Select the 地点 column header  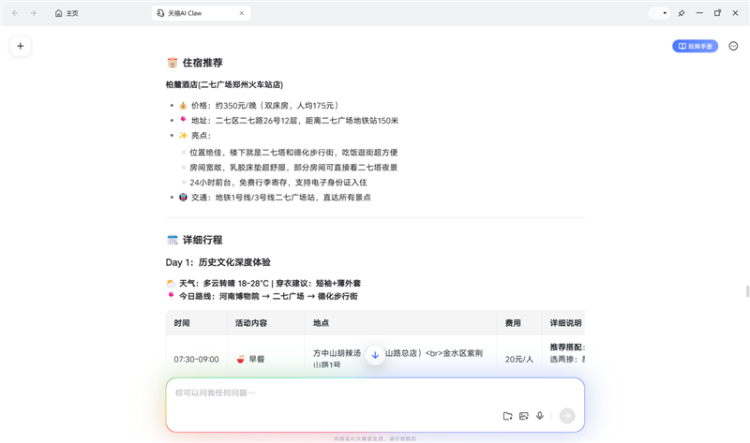pyautogui.click(x=321, y=323)
